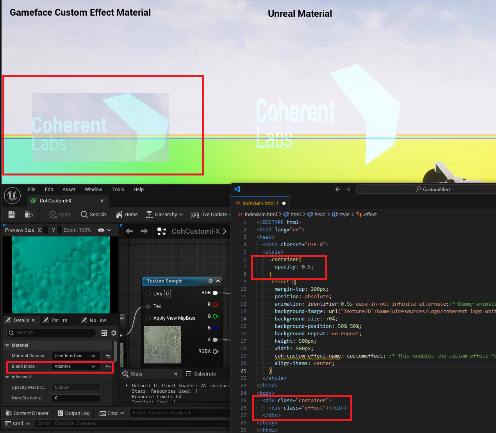
Task: Click the Save asset floppy disk icon
Action: 11,215
